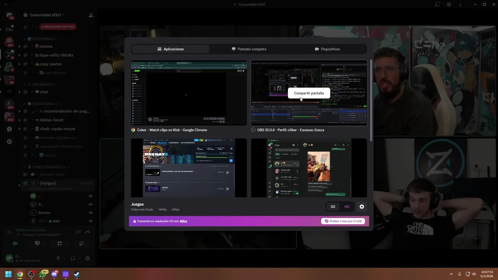Click the 60fps frame rate text
Image resolution: width=498 pixels, height=280 pixels.
coord(175,210)
